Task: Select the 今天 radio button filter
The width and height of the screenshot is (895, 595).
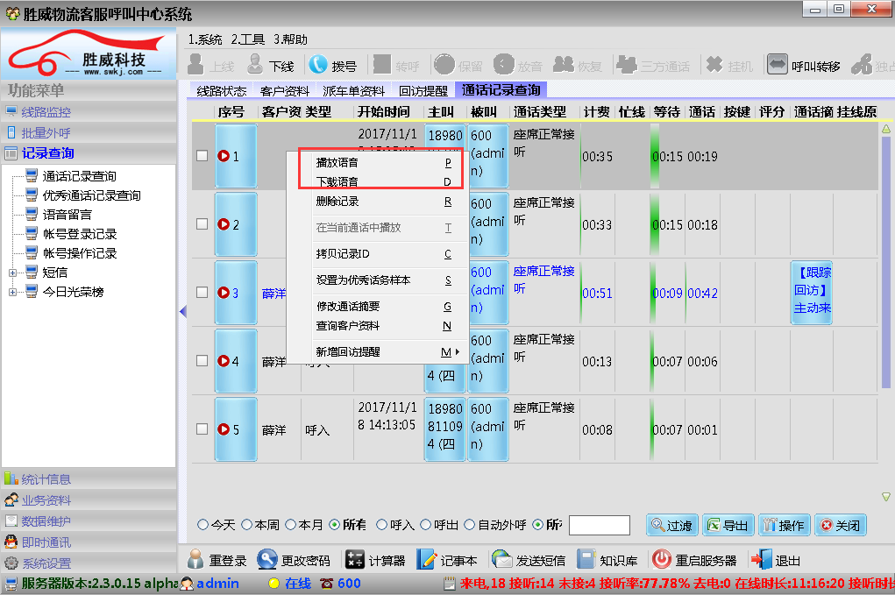Action: pyautogui.click(x=203, y=525)
